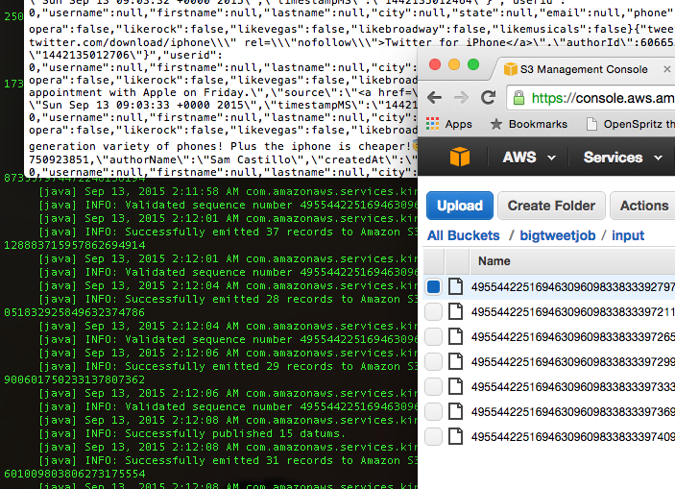Check the file ending 397211
Screen dimensions: 675x489
[433, 311]
